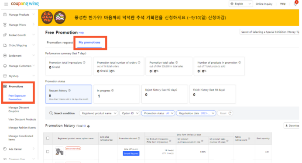
Task: Open the Registration date filter dropdown
Action: [x=196, y=113]
